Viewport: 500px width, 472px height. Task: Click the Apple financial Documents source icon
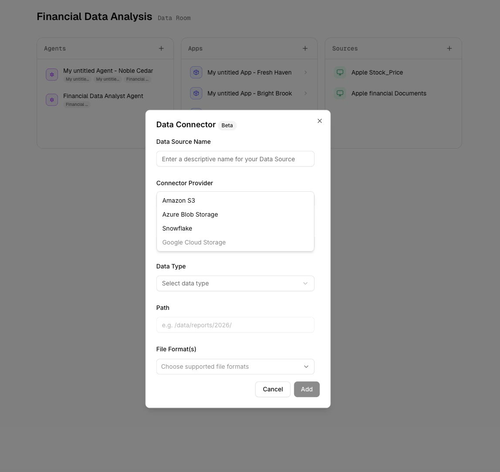click(x=340, y=93)
